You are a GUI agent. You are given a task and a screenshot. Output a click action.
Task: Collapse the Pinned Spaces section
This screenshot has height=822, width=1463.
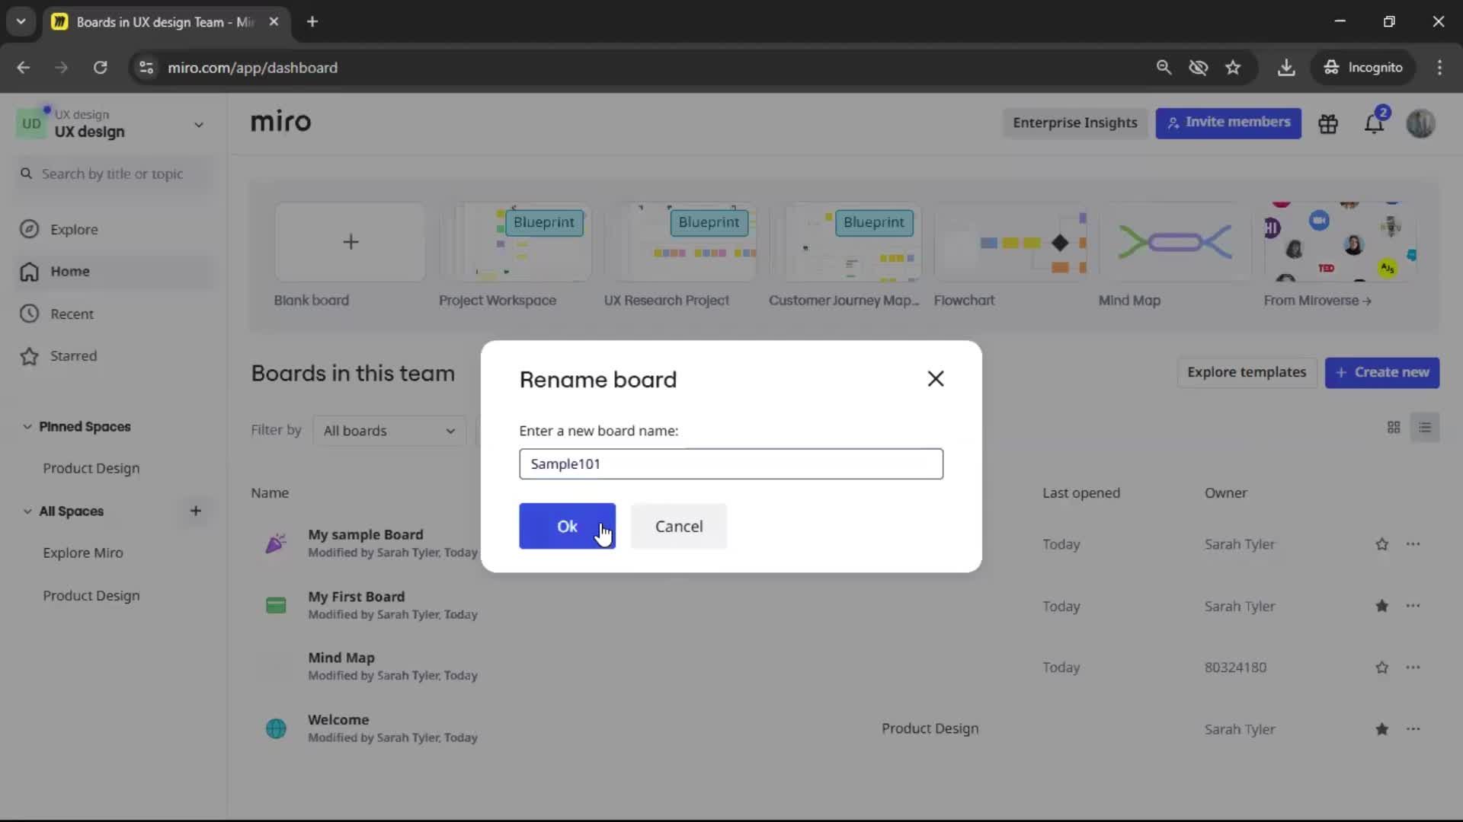click(x=27, y=426)
